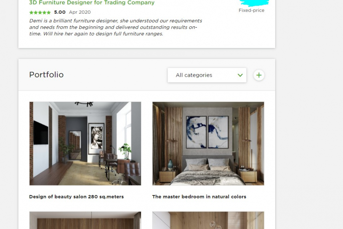Click the cyan scribbled-out price area

[254, 3]
